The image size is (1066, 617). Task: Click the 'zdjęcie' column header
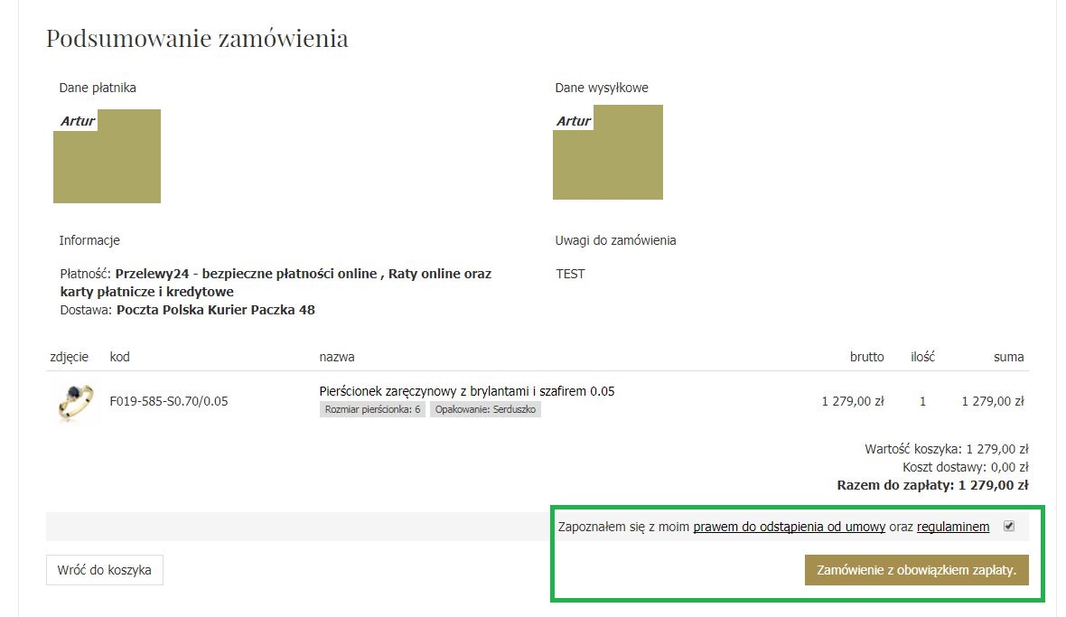(69, 357)
